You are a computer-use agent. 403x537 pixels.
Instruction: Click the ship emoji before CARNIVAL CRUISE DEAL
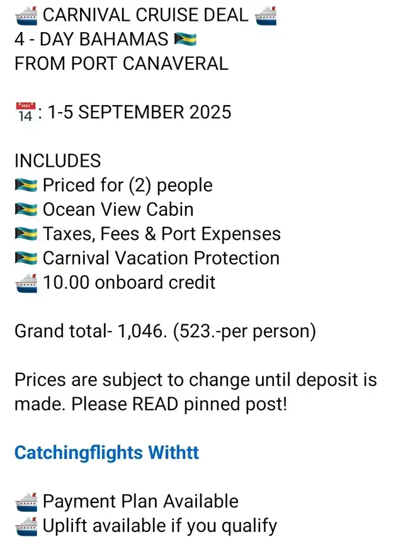[26, 16]
